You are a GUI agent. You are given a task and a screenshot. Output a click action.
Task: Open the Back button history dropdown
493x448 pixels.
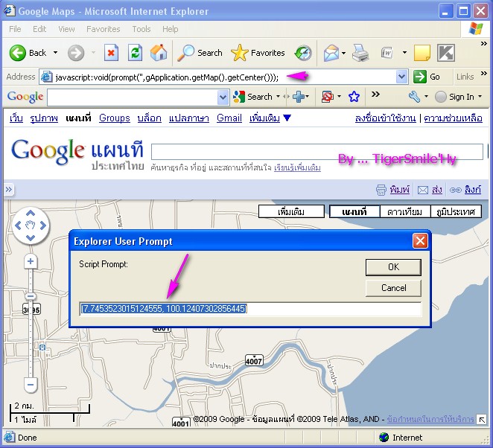coord(55,53)
